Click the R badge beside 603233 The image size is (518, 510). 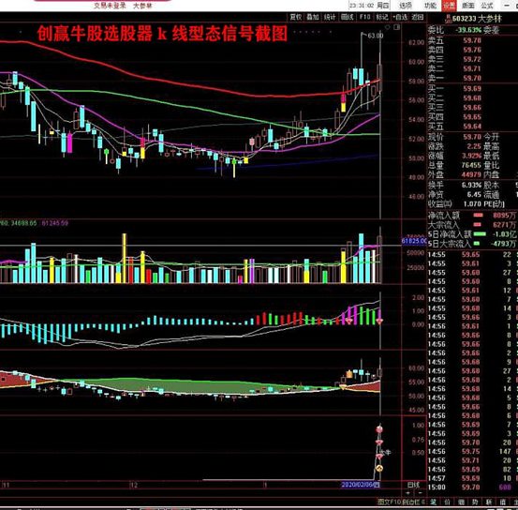pyautogui.click(x=449, y=19)
